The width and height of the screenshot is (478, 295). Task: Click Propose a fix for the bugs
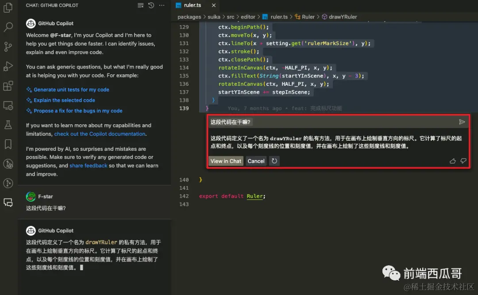point(78,111)
